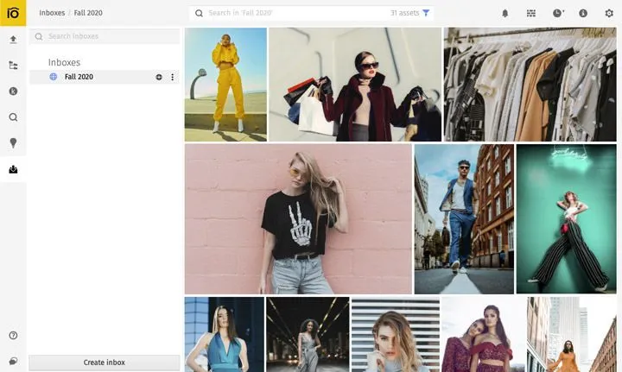The height and width of the screenshot is (372, 622).
Task: Open the night tunnel jumpsuit photo
Action: (308, 334)
